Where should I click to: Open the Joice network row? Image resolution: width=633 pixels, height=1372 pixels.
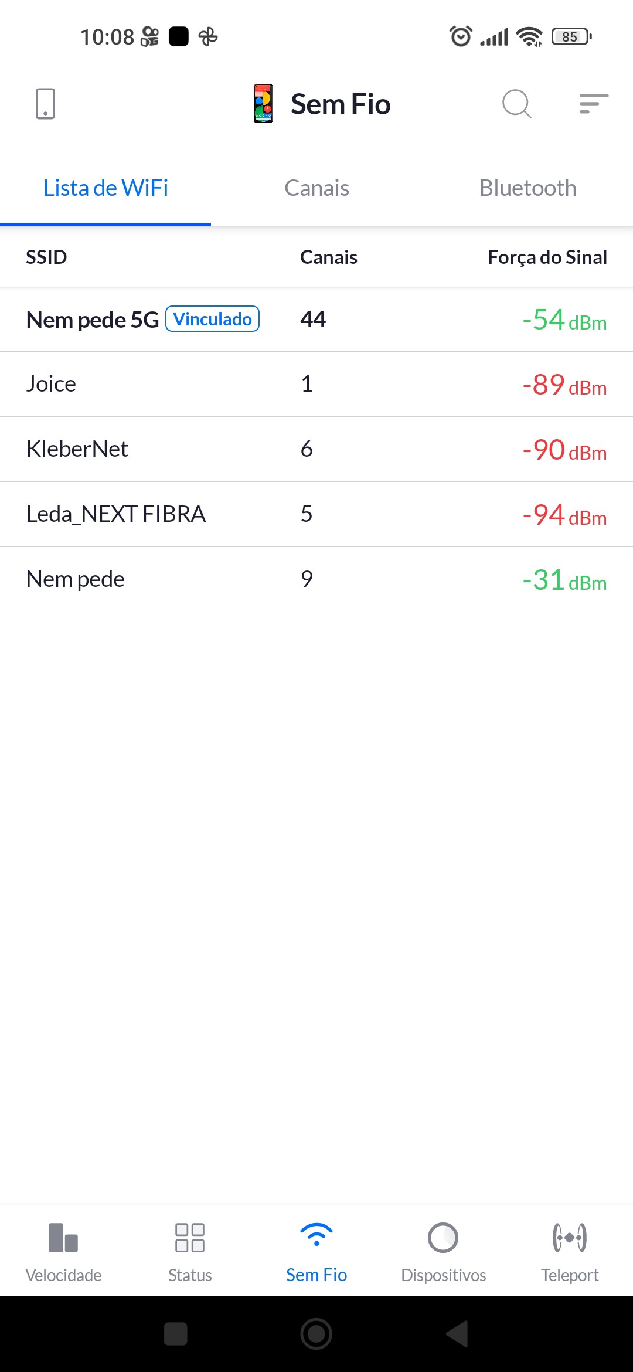316,384
